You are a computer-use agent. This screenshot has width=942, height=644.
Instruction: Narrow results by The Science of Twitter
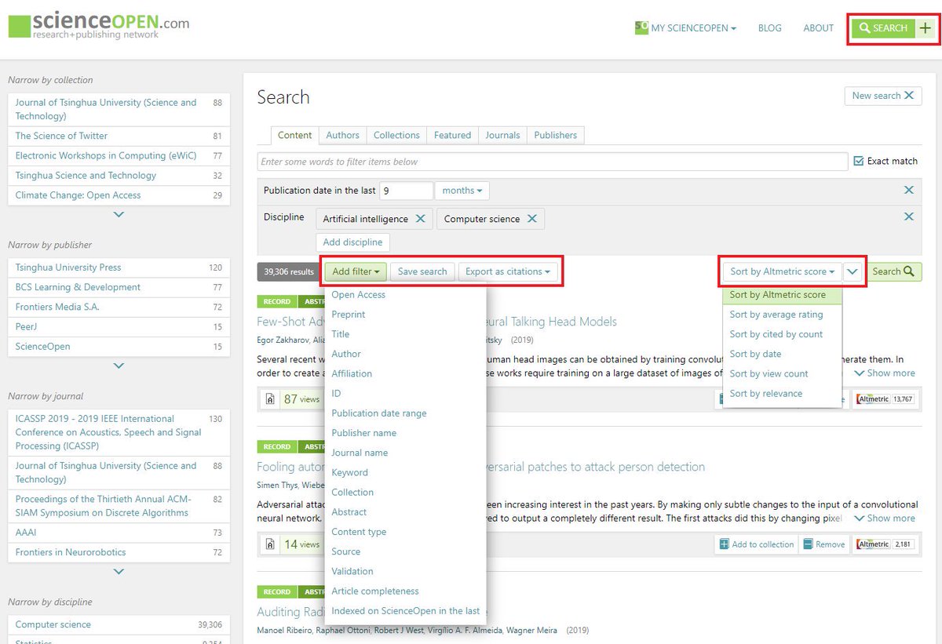[119, 136]
